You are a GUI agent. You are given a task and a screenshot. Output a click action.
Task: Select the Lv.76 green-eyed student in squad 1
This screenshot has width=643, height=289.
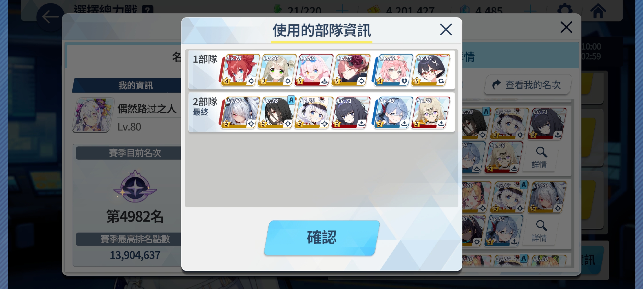pyautogui.click(x=277, y=70)
